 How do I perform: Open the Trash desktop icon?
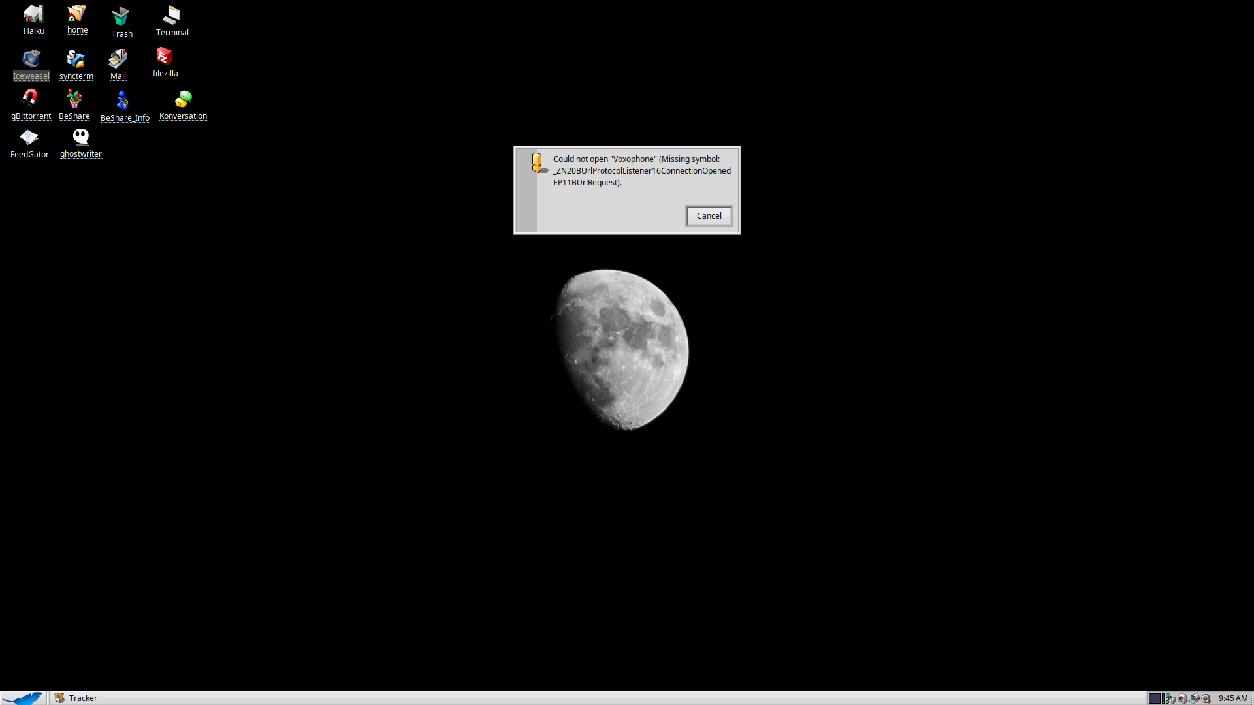coord(121,16)
